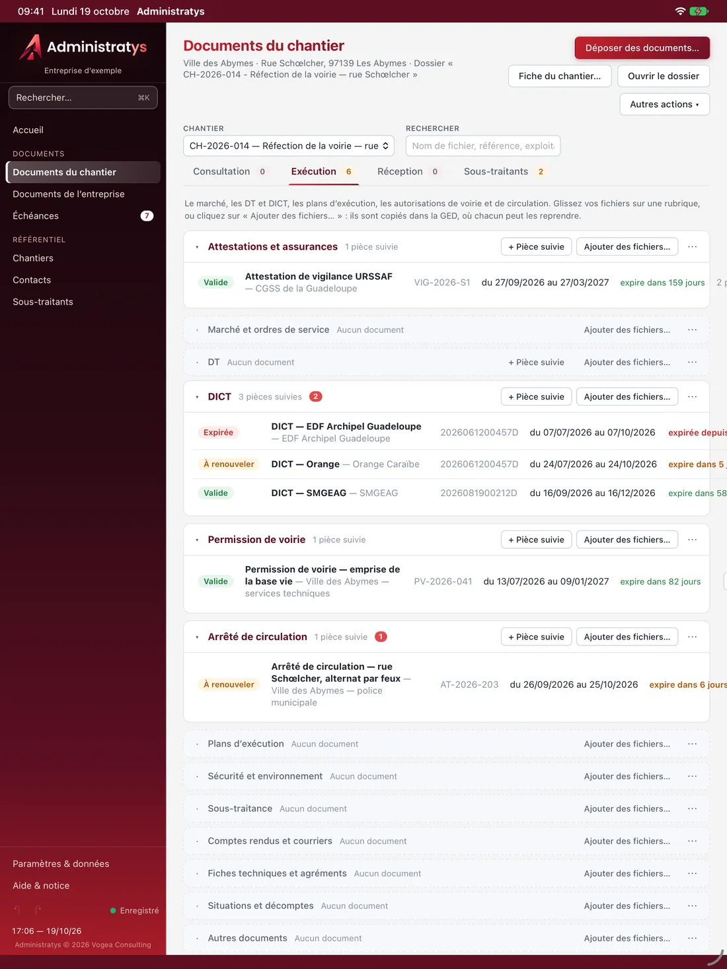Expand the Plans d'exécution rubrique

pyautogui.click(x=197, y=744)
